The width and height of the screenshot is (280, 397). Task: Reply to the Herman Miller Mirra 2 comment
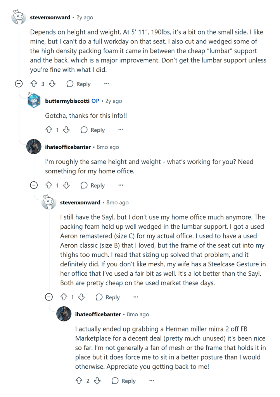123,381
